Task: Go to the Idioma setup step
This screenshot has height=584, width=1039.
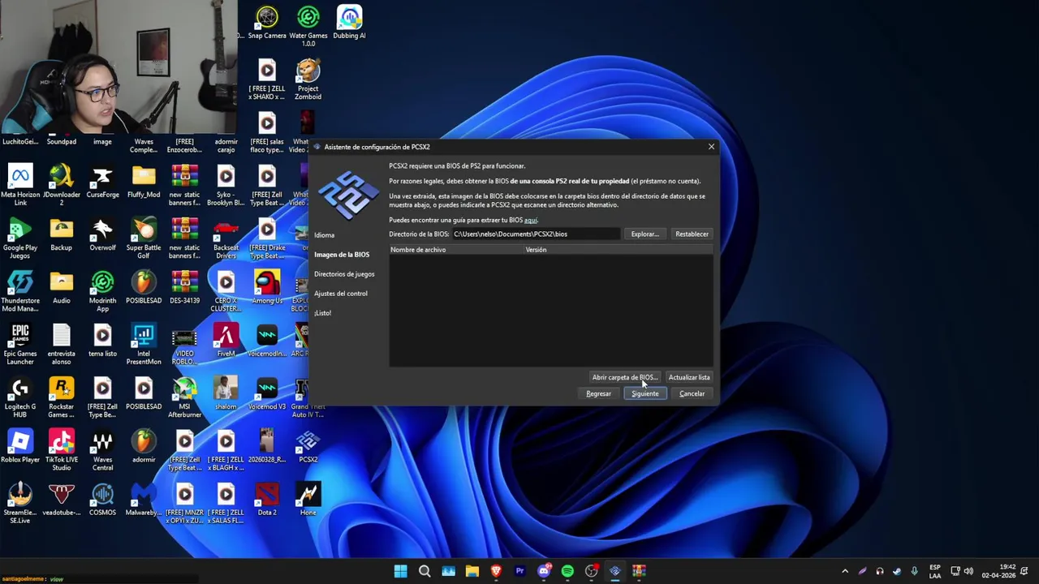Action: coord(324,235)
